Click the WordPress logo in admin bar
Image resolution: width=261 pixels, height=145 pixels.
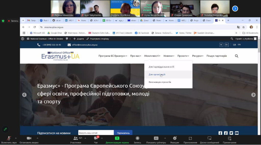(23, 39)
